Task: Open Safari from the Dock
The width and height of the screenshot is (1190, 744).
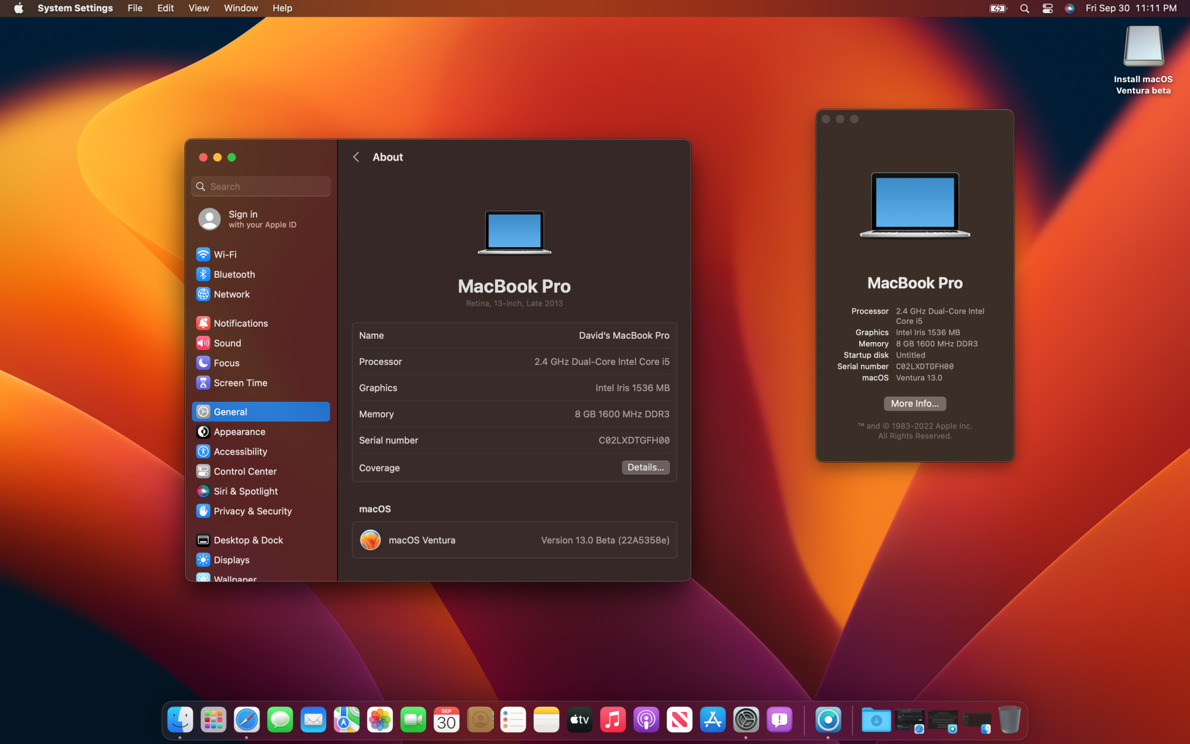Action: [x=246, y=720]
